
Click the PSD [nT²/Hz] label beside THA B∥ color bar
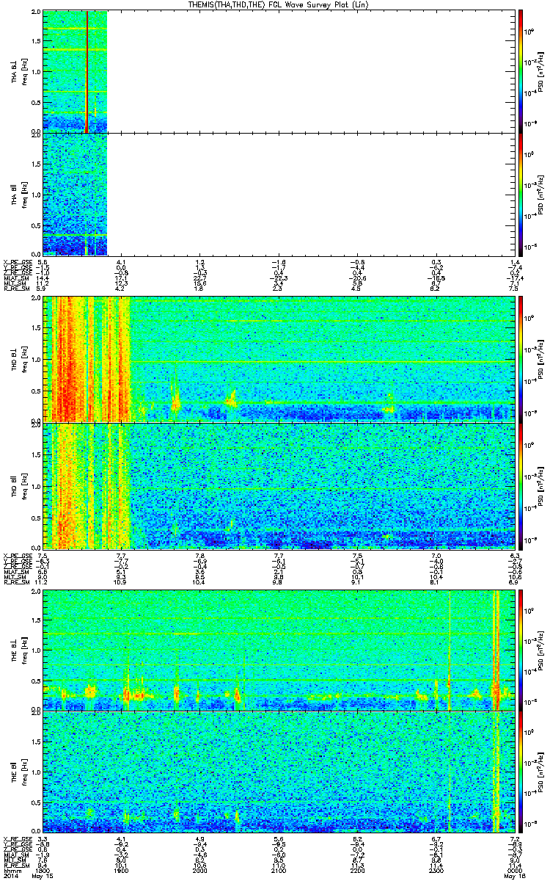pos(540,195)
